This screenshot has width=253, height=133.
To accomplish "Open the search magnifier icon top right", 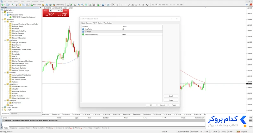I will pyautogui.click(x=247, y=5).
